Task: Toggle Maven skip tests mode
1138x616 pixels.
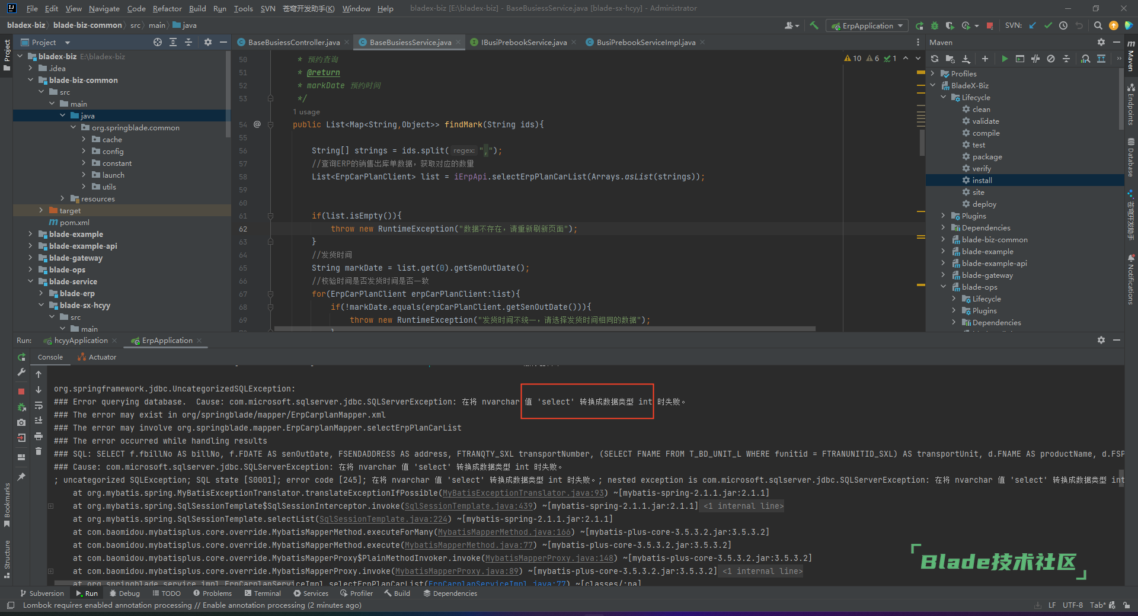Action: pos(1051,59)
